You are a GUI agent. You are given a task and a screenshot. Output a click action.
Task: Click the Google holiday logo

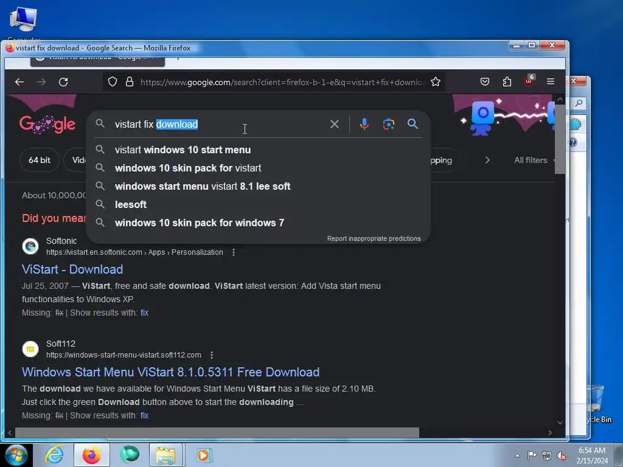tap(47, 124)
